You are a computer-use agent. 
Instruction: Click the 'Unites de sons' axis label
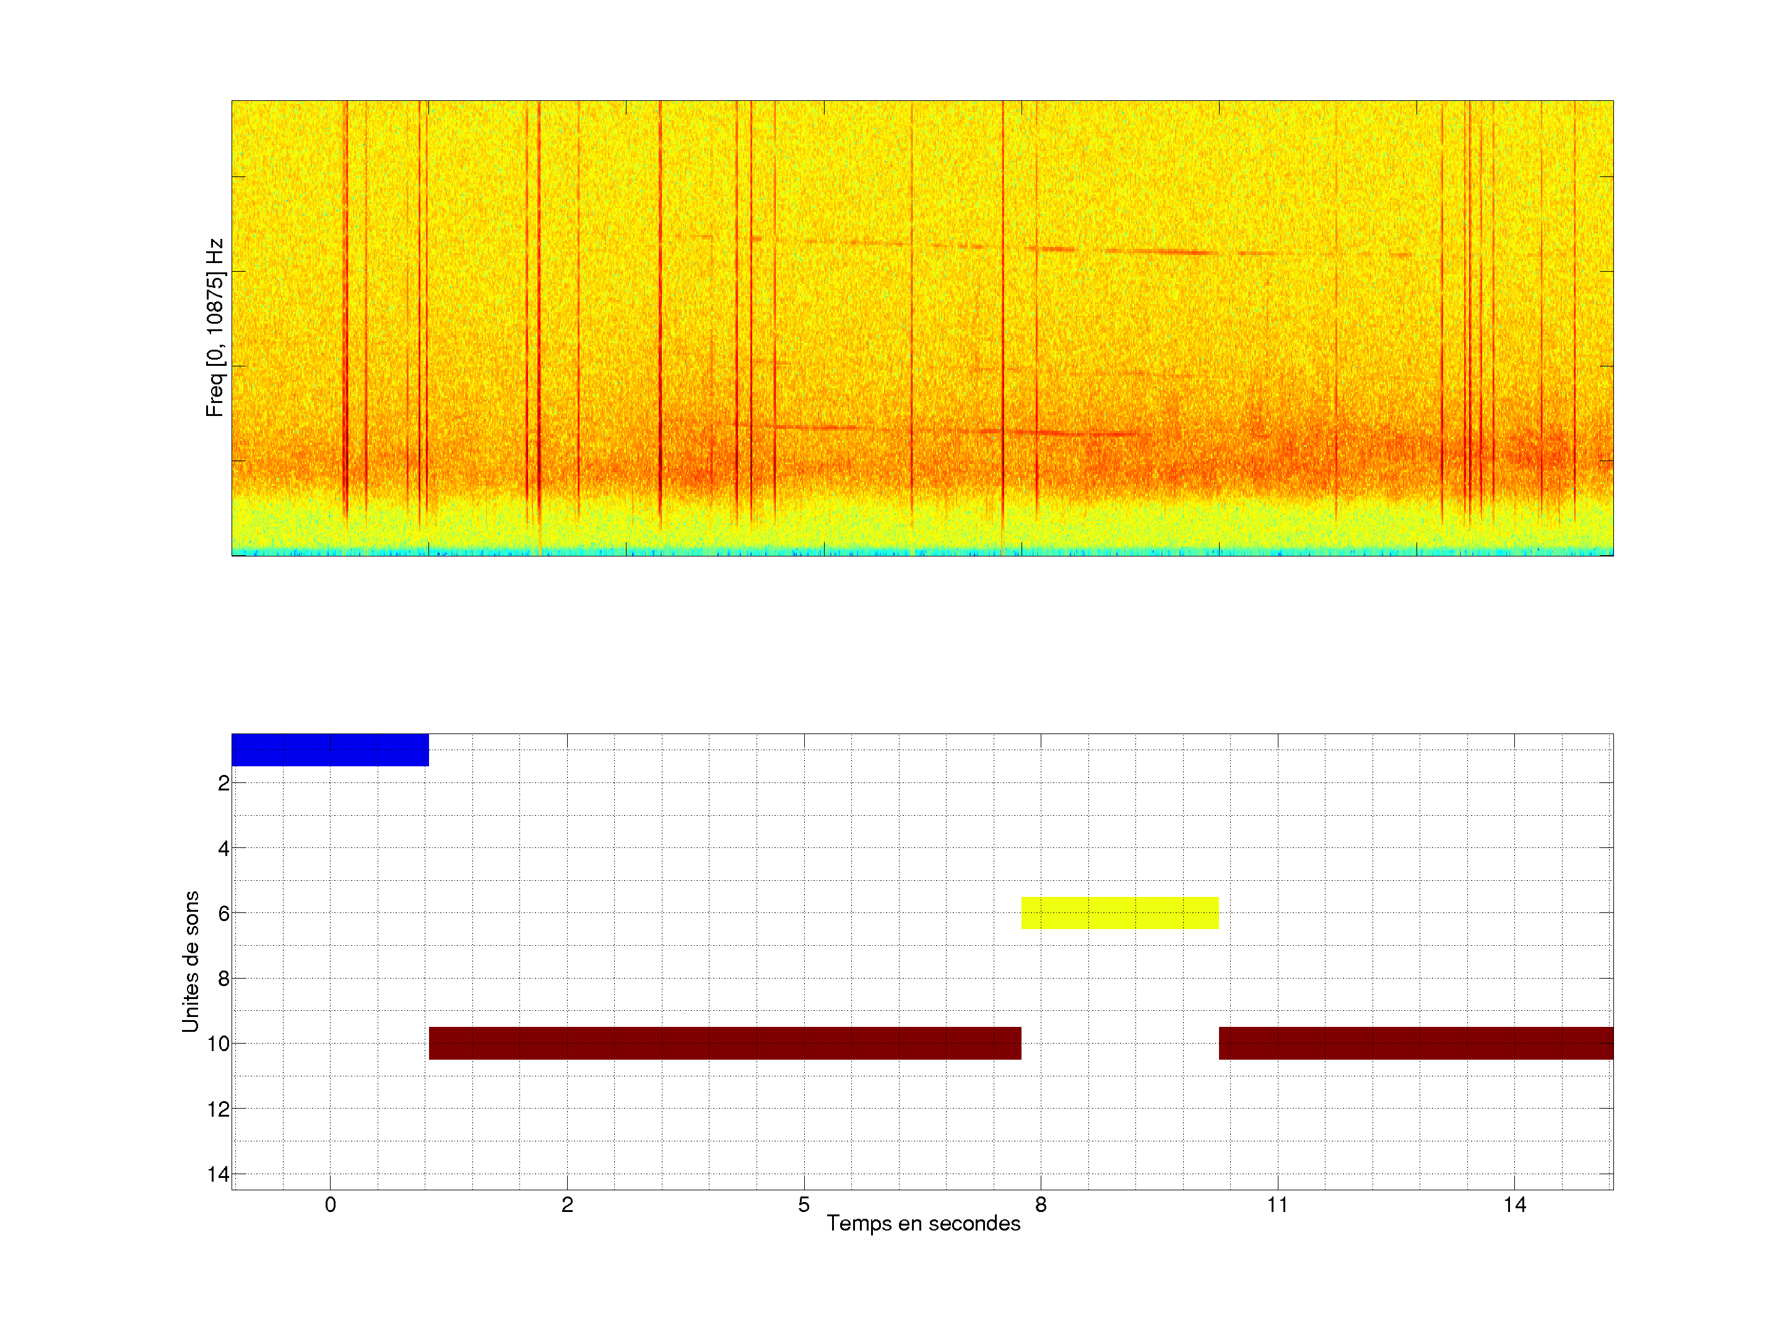[x=190, y=961]
